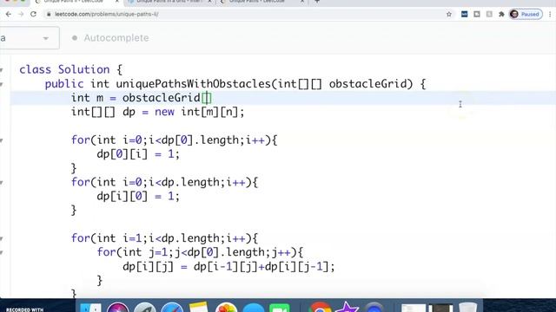
Task: Click the line 'dp[0][i] = 1;'
Action: (x=138, y=154)
